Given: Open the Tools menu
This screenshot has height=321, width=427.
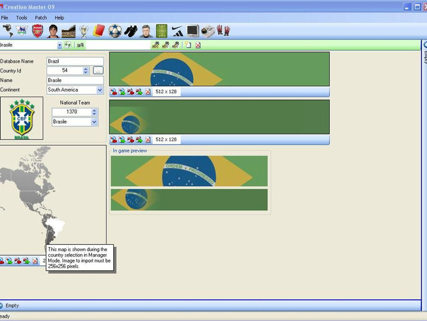Looking at the screenshot, I should [x=22, y=18].
